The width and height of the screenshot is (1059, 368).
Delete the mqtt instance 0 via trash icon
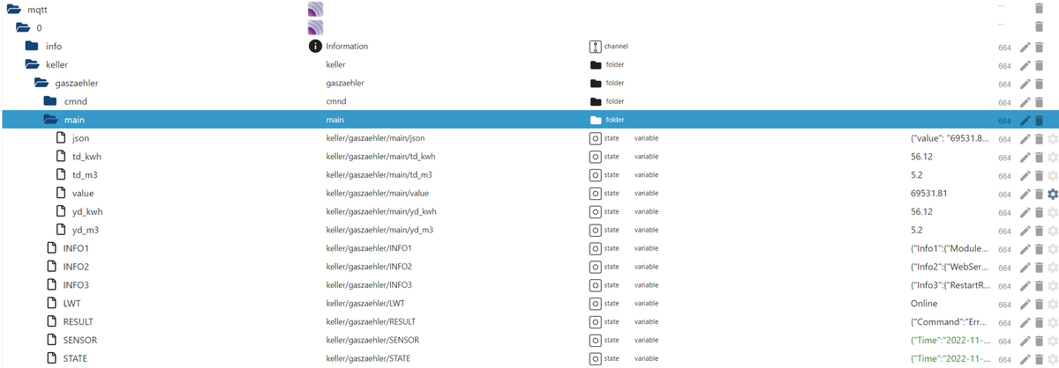(1039, 28)
